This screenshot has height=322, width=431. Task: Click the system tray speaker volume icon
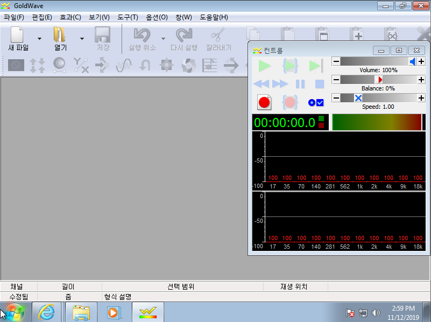pyautogui.click(x=376, y=313)
